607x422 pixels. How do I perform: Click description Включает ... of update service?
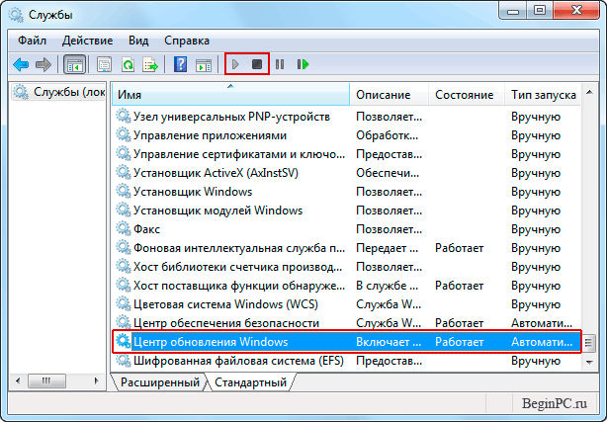pyautogui.click(x=389, y=342)
